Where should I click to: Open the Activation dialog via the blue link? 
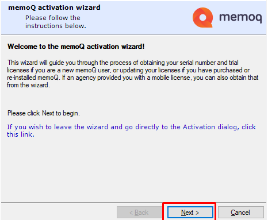[131, 130]
